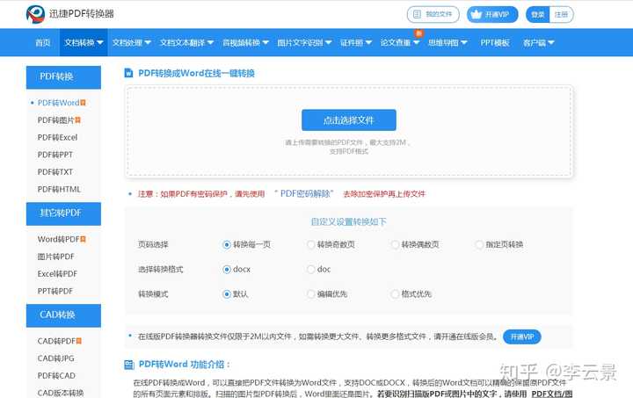Screen dimensions: 633x398
Task: Click the 迅捷PDF转换器 logo icon
Action: click(35, 15)
